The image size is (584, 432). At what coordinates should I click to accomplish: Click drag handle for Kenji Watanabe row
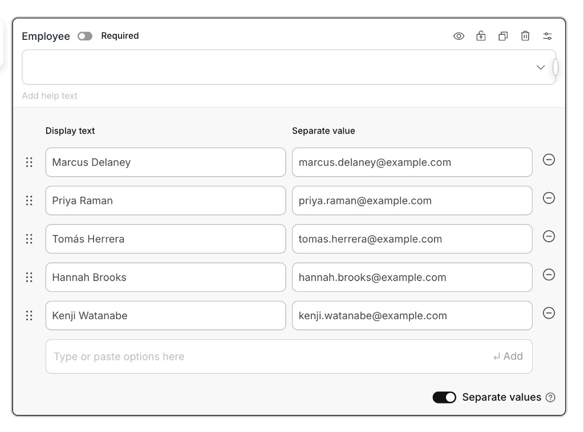29,316
